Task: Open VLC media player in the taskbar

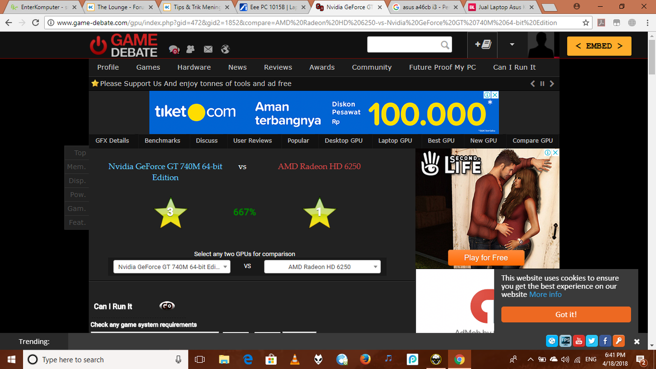Action: point(295,359)
